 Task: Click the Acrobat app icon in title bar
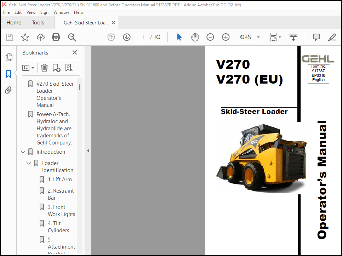click(x=4, y=5)
